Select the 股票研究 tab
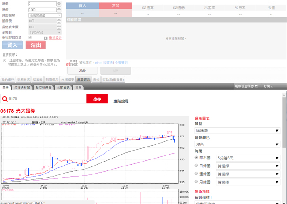The image size is (287, 204). click(83, 79)
